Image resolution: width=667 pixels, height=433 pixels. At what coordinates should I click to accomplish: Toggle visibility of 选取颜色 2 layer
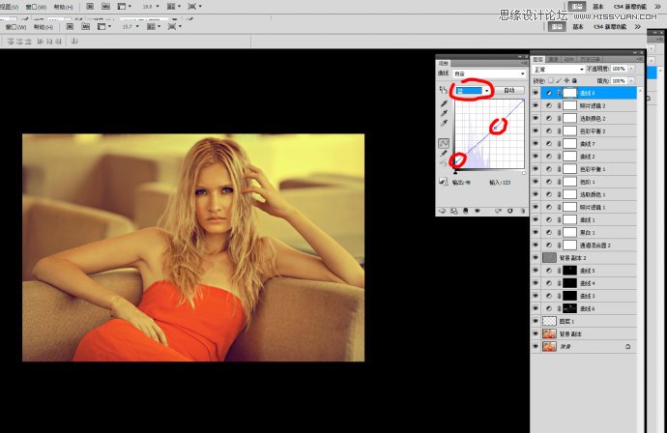[536, 118]
